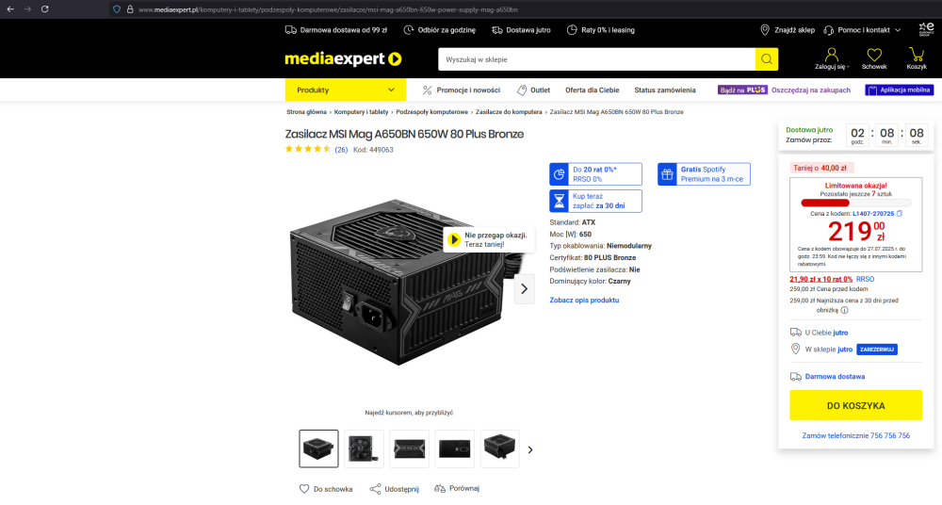Add product to Do schowka wishlist

(x=326, y=489)
